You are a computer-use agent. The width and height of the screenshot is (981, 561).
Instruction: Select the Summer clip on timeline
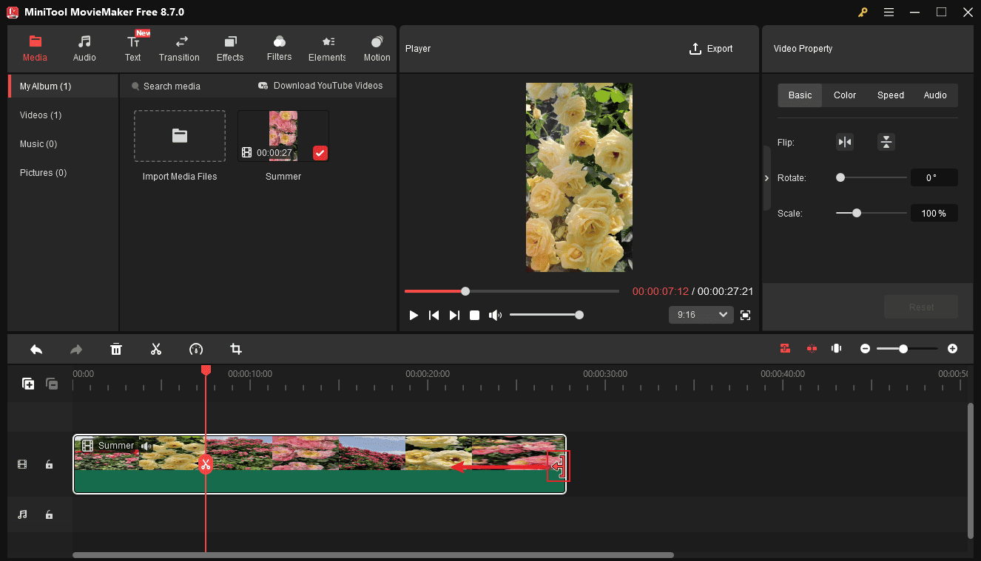[320, 464]
